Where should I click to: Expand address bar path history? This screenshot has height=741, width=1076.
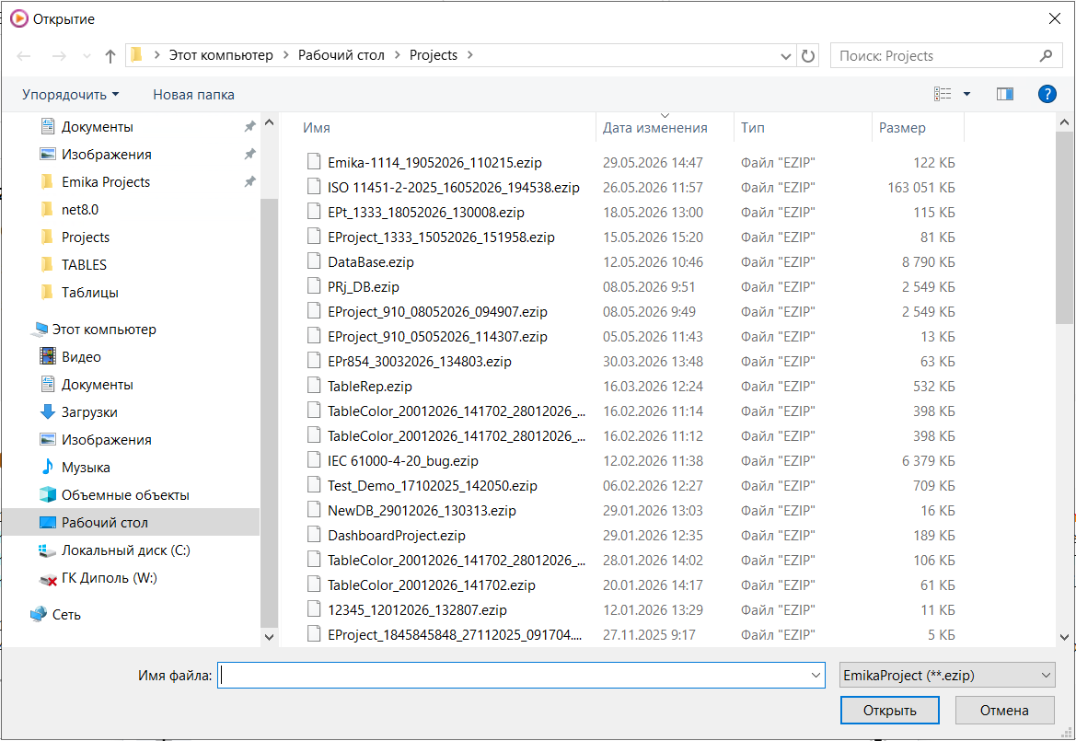tap(786, 56)
